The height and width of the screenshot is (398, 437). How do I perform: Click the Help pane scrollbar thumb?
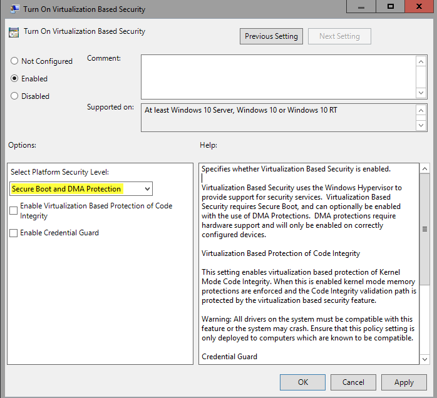[424, 229]
